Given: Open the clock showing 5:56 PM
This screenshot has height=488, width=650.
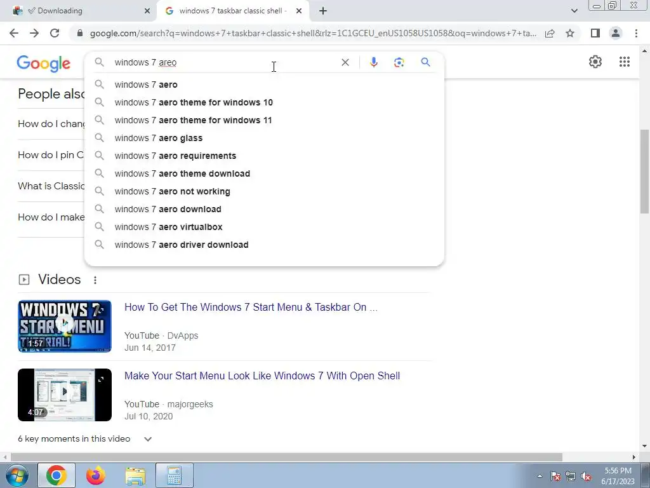Looking at the screenshot, I should (618, 476).
